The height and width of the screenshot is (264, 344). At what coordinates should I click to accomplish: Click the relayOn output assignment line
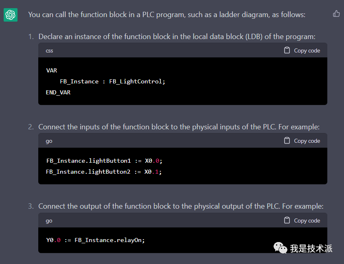(95, 240)
